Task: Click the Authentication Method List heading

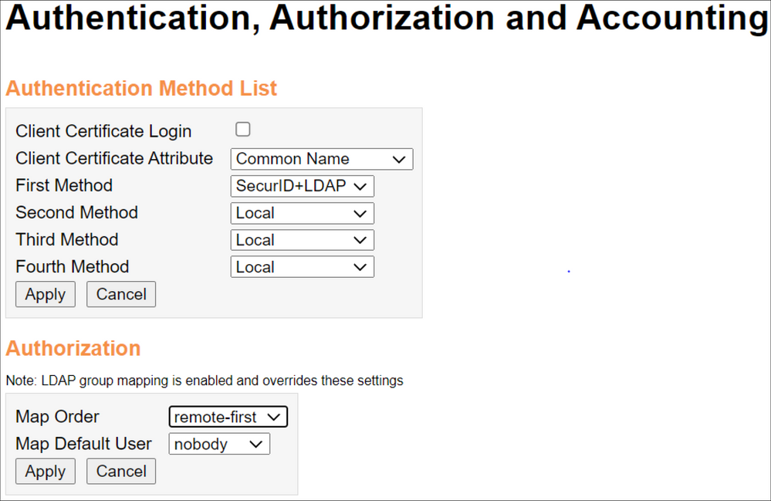Action: 141,89
